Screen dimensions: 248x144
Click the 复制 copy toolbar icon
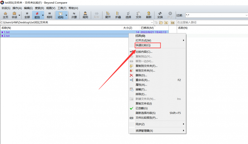[97, 15]
